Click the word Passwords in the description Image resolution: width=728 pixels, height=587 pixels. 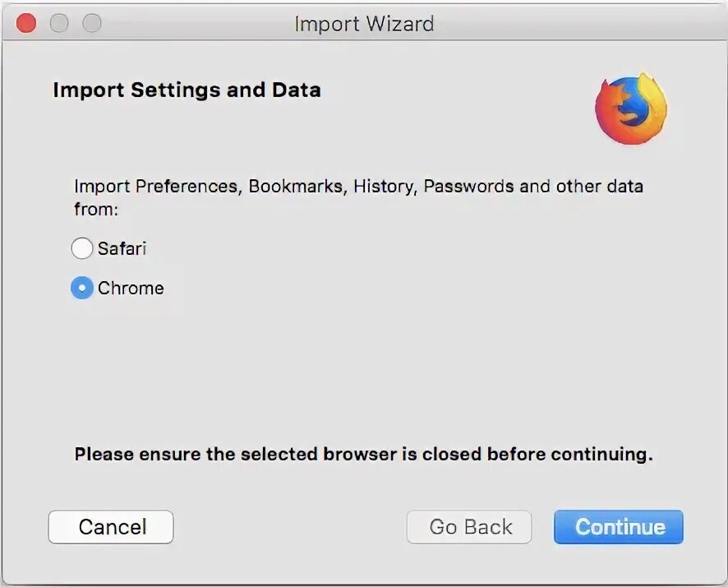468,187
